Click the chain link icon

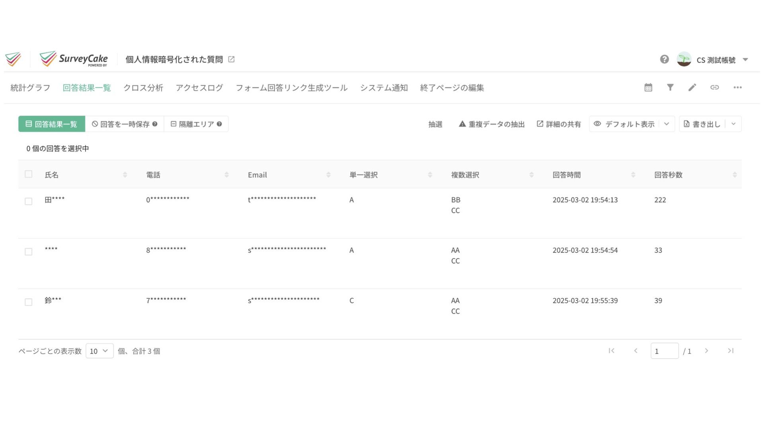[715, 87]
